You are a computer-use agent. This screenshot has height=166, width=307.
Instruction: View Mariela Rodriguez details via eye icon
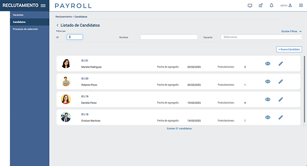(268, 63)
